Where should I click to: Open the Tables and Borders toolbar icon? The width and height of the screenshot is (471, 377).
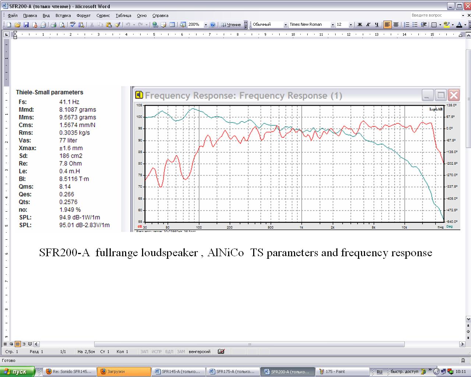[x=164, y=25]
